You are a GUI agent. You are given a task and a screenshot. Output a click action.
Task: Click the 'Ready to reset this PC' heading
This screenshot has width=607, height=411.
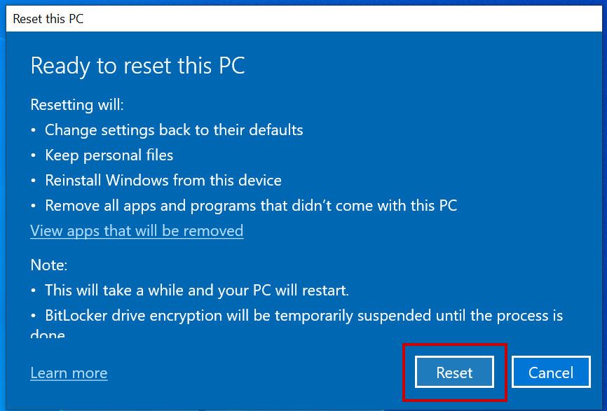(137, 66)
